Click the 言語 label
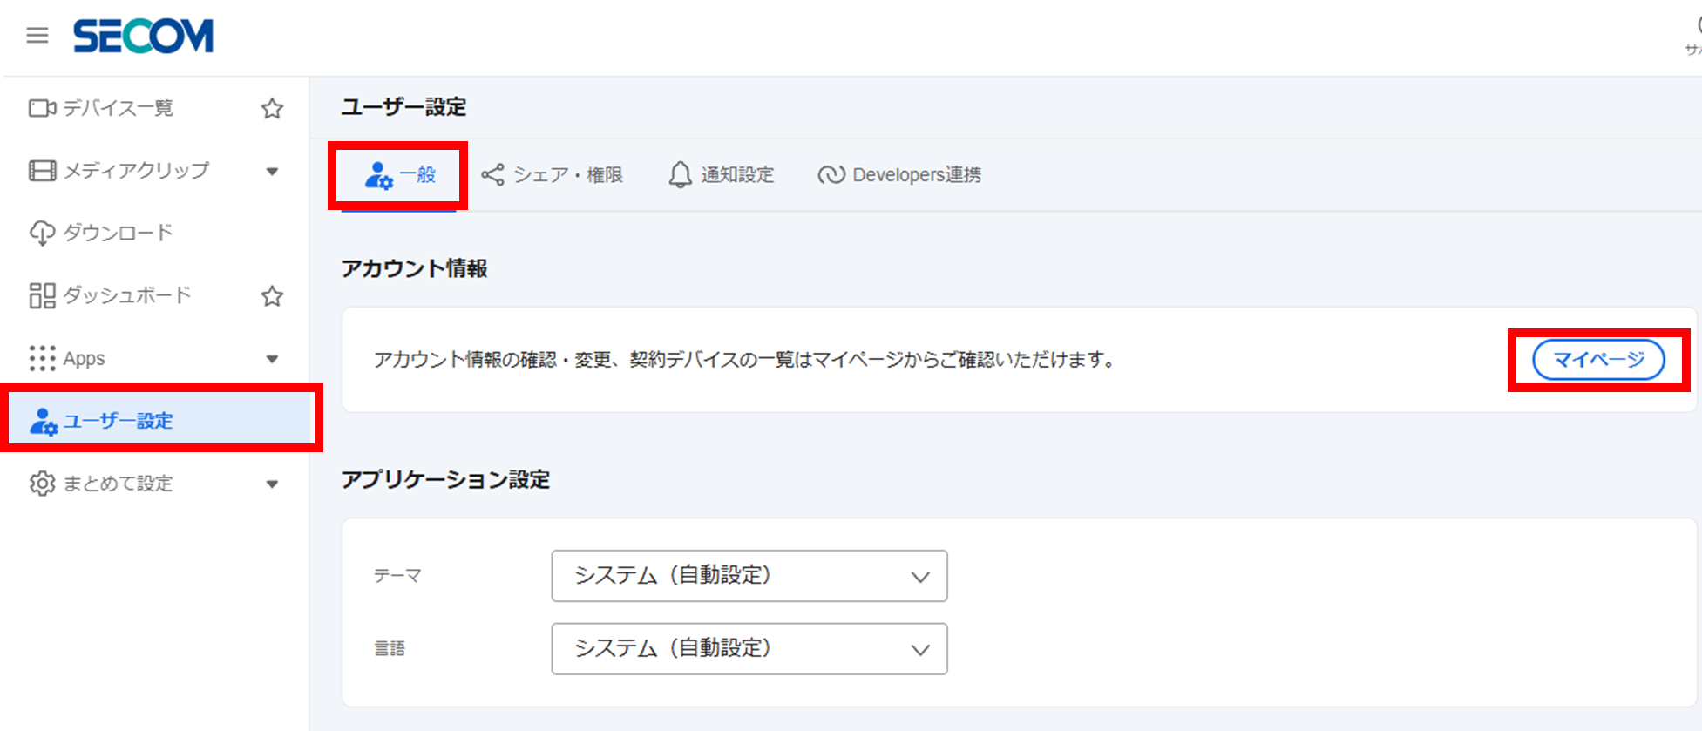The height and width of the screenshot is (731, 1702). pyautogui.click(x=390, y=649)
